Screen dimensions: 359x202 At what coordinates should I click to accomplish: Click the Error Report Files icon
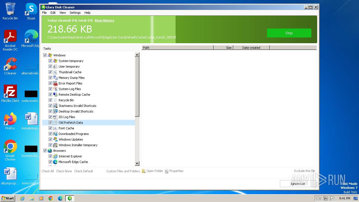(55, 83)
